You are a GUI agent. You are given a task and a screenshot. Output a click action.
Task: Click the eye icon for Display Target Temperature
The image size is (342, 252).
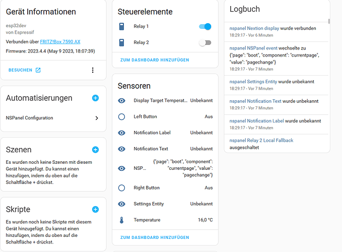pyautogui.click(x=121, y=101)
